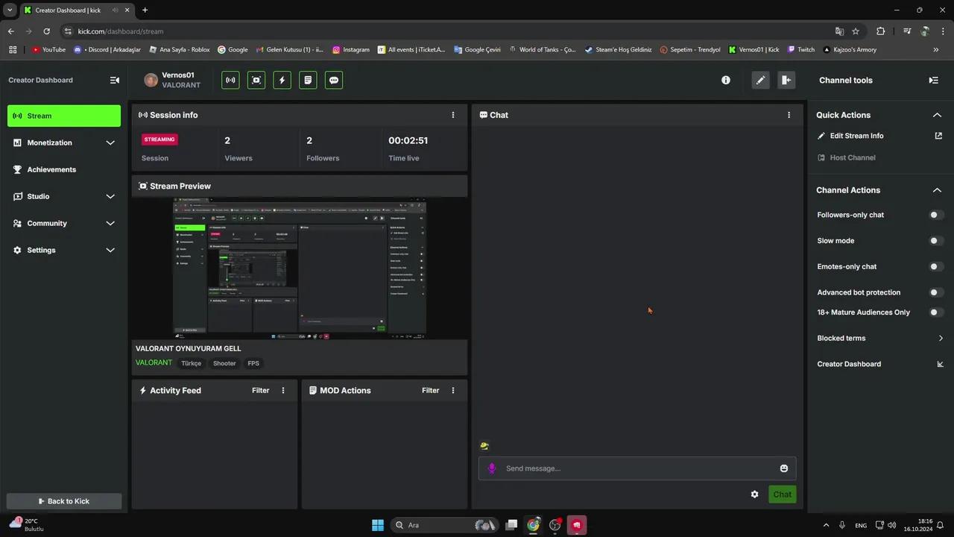
Task: Open Windows Start menu
Action: pyautogui.click(x=378, y=525)
